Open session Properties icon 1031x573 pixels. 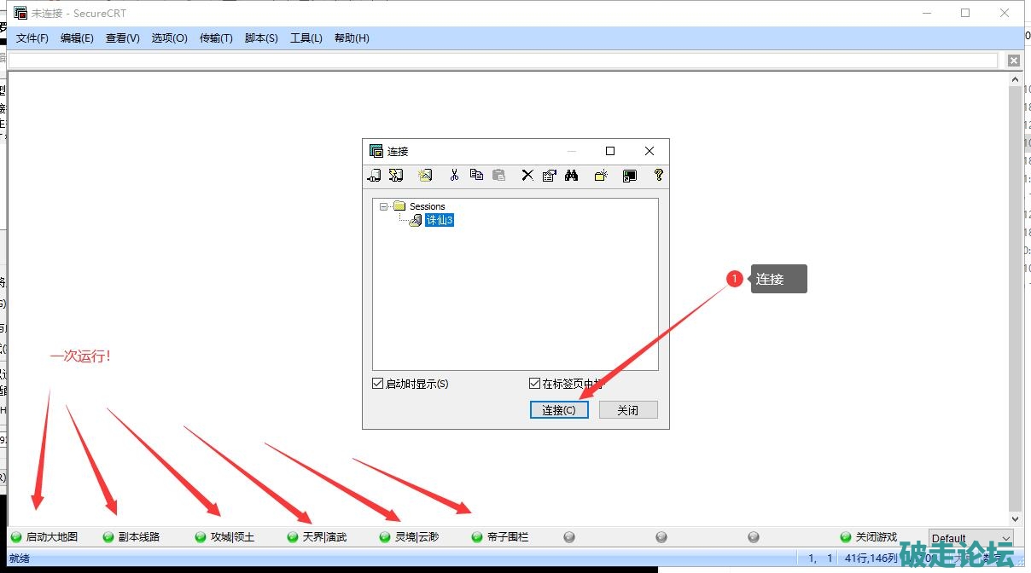pos(549,176)
